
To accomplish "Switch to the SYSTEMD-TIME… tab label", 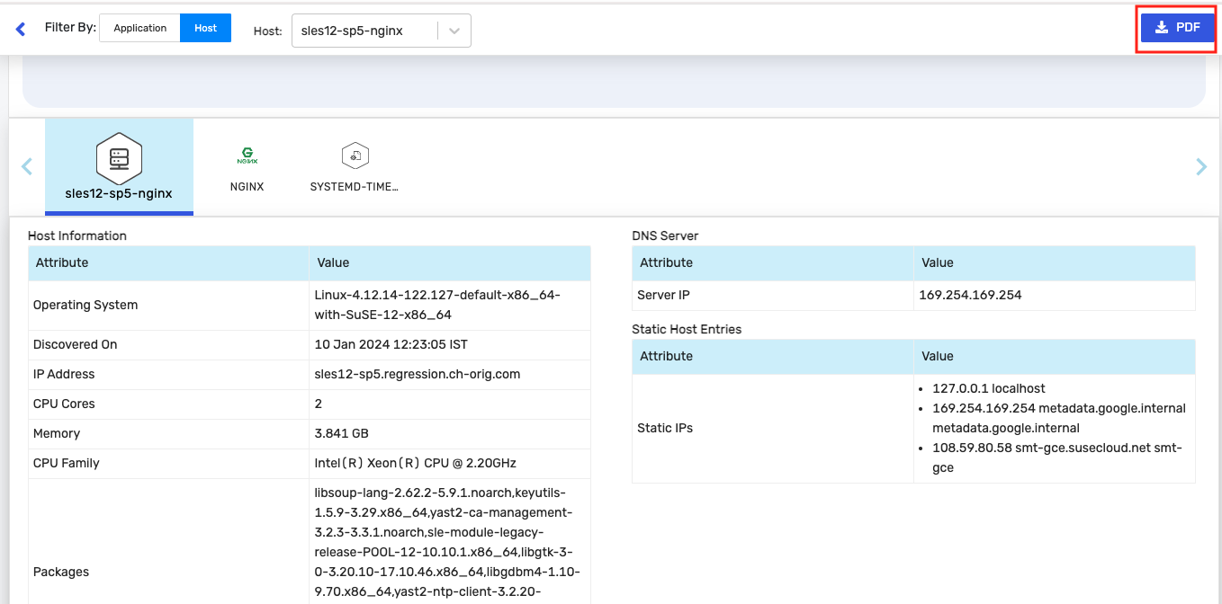I will 354,187.
